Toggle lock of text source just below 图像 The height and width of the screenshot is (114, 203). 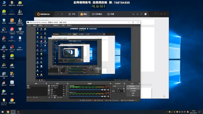66,92
